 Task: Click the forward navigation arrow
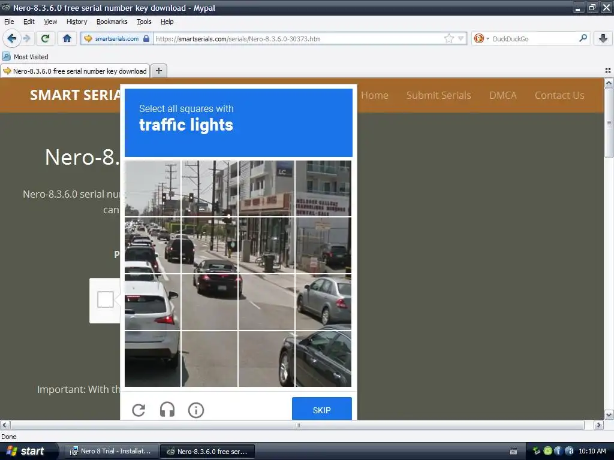point(26,38)
